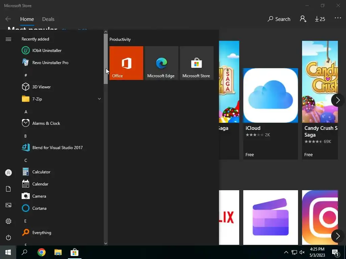Open taskbar search magnifier
Viewport: 346px width, 259px height.
(24, 252)
